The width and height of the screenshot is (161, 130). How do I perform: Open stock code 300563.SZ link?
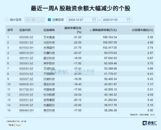[26, 63]
